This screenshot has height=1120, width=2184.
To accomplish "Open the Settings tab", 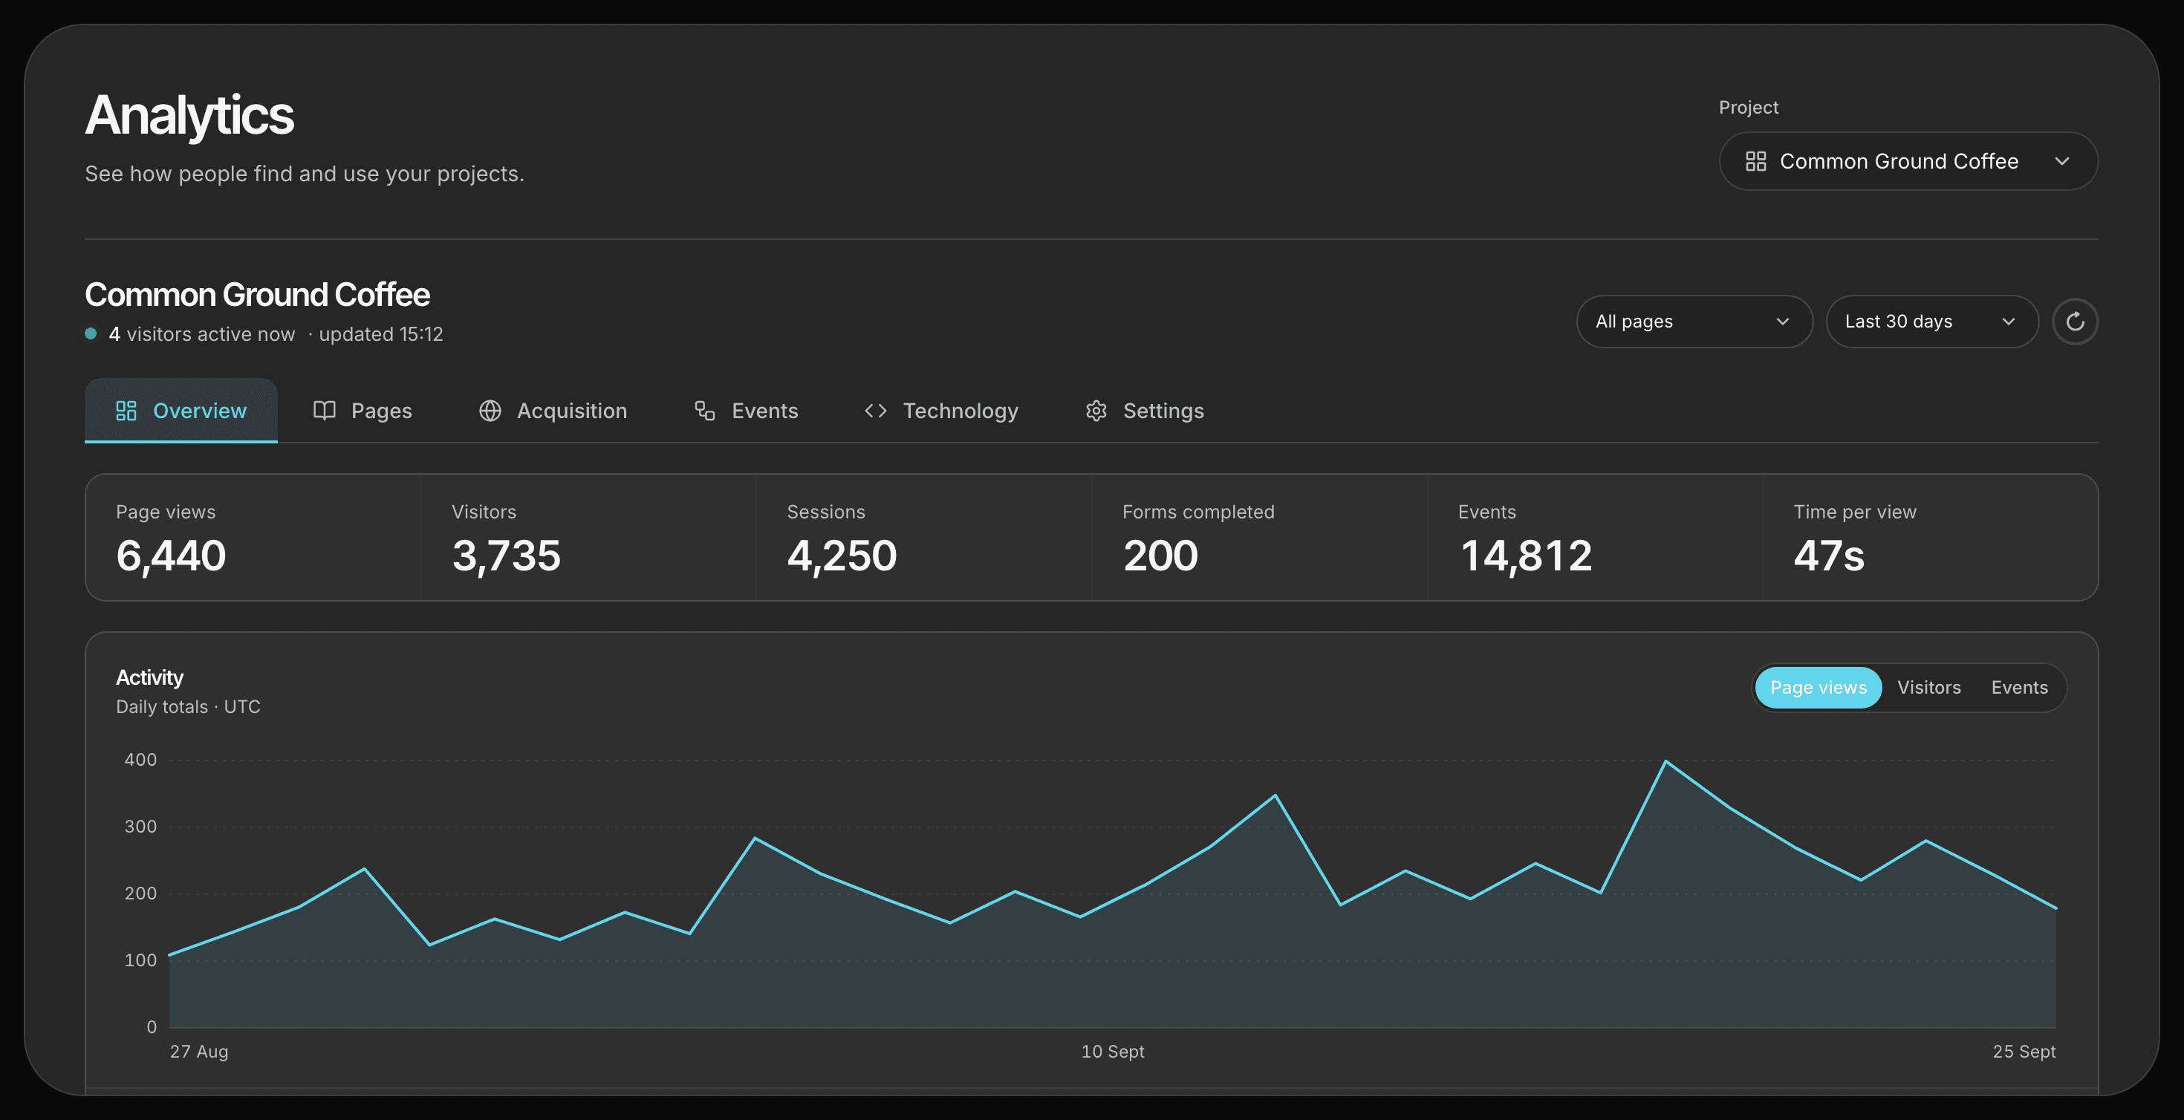I will 1145,411.
